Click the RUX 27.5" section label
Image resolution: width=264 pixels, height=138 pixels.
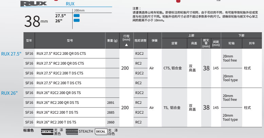tap(11, 54)
